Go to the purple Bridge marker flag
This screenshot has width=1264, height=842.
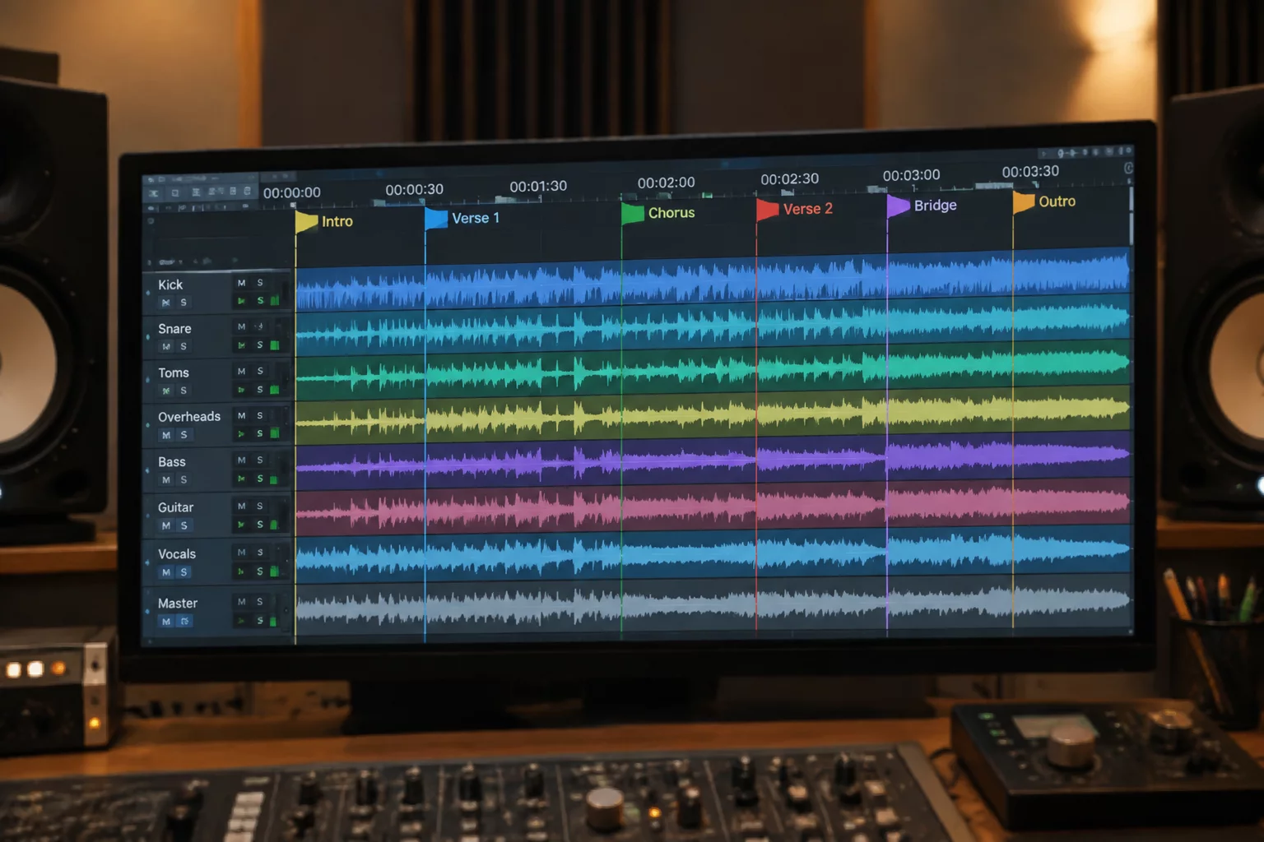pos(898,206)
